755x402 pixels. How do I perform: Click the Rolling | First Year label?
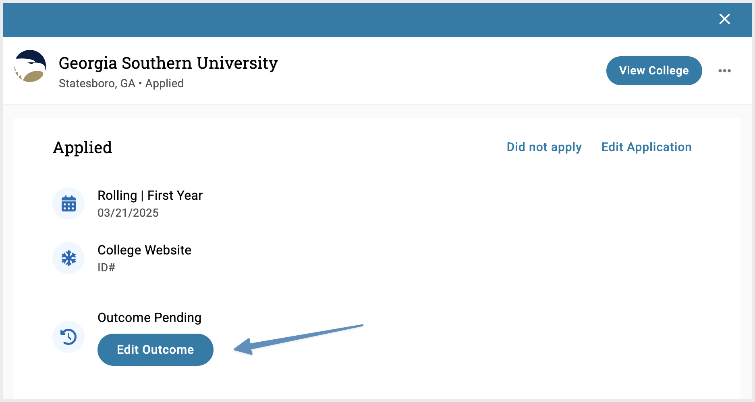pyautogui.click(x=150, y=195)
